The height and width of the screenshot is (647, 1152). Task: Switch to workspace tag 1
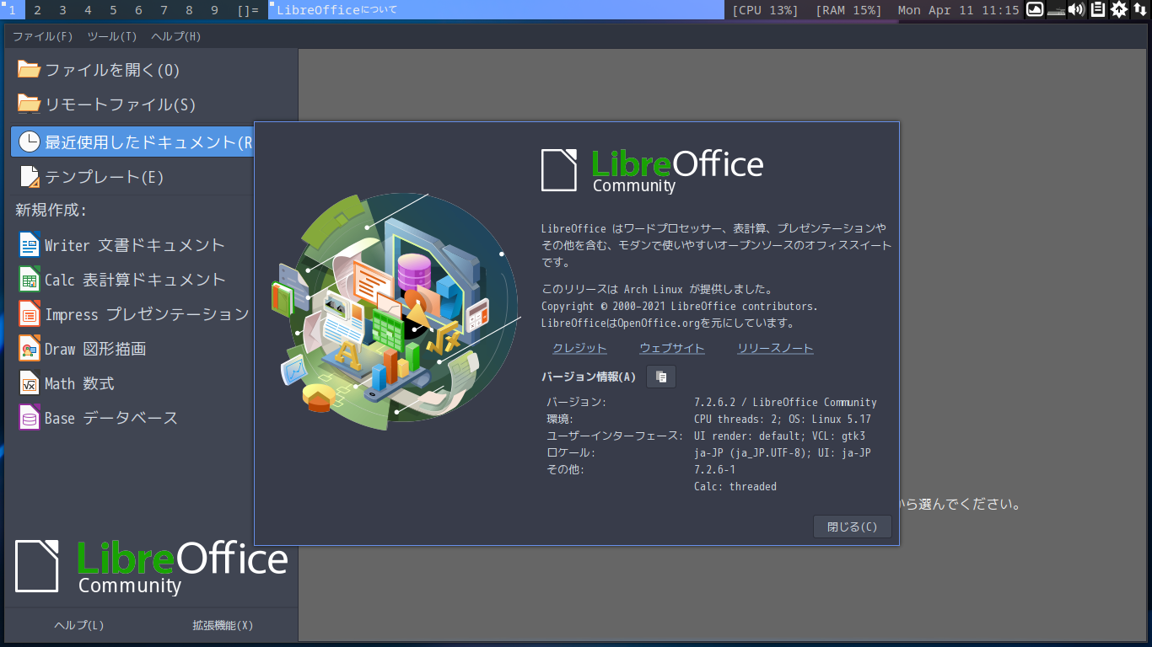[12, 10]
